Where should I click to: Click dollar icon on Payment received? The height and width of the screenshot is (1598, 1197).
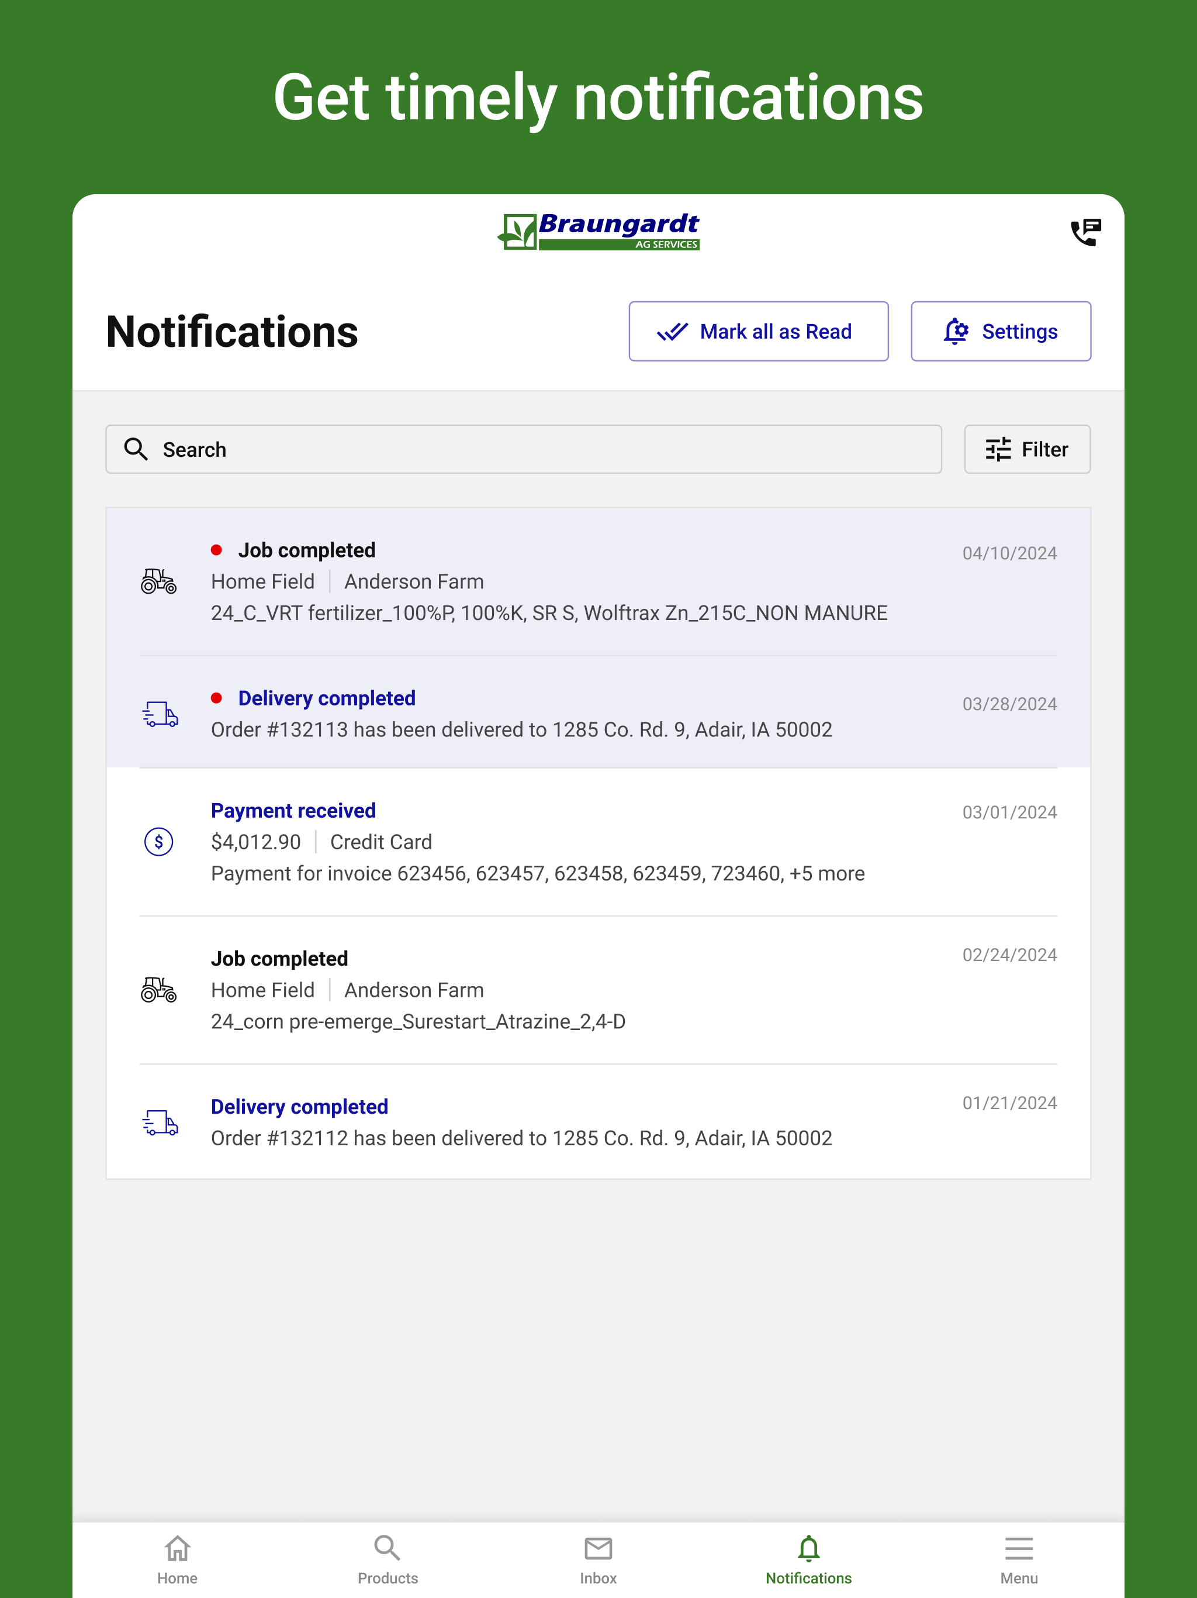point(159,842)
